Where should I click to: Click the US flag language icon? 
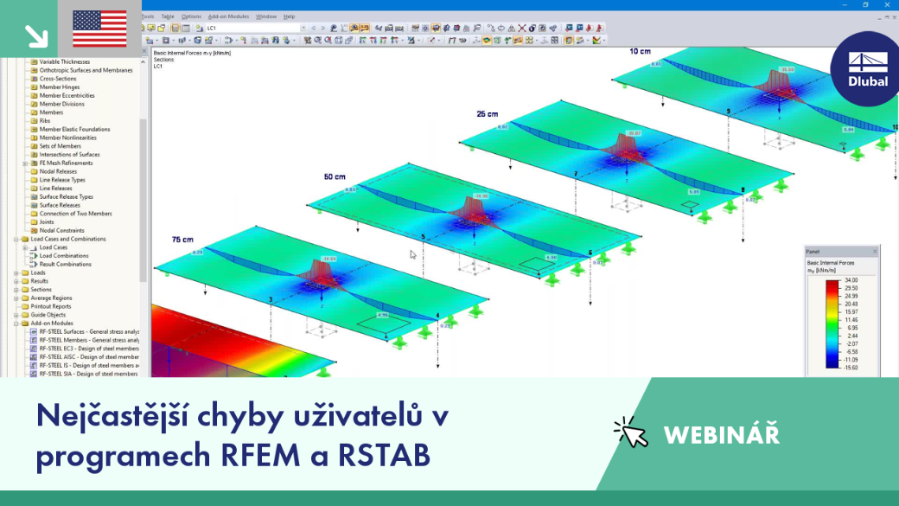tap(99, 29)
